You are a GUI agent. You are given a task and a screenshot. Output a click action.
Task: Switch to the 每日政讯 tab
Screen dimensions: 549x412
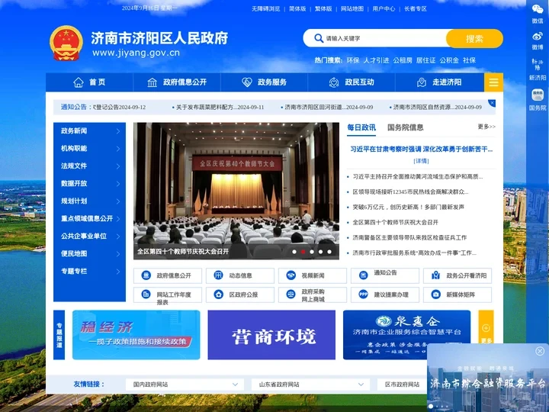click(361, 127)
